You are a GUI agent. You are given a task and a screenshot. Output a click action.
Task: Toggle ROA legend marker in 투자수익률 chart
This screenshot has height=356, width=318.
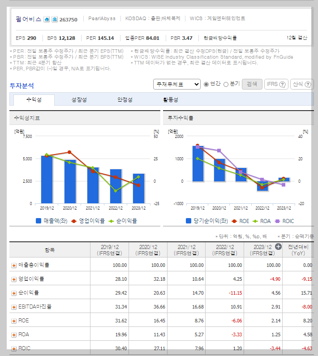[x=255, y=221]
